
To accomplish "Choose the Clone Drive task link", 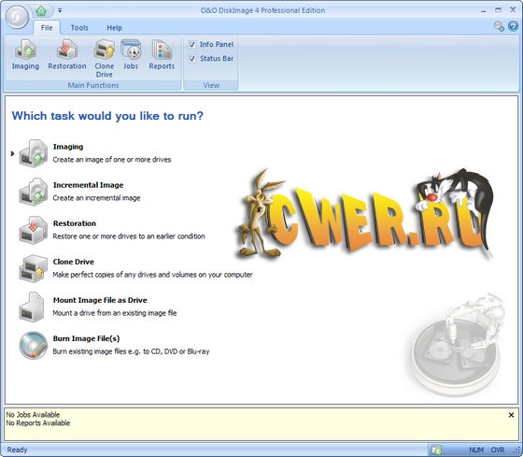I will (x=74, y=262).
